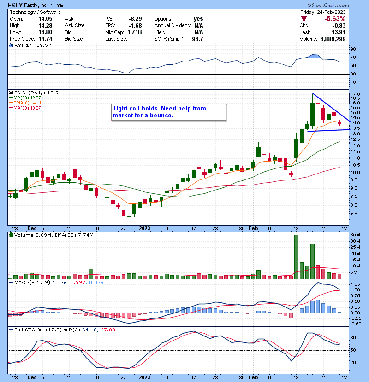Click the red MA(50) 10.37 legend
Image resolution: width=369 pixels, height=382 pixels.
click(x=24, y=108)
